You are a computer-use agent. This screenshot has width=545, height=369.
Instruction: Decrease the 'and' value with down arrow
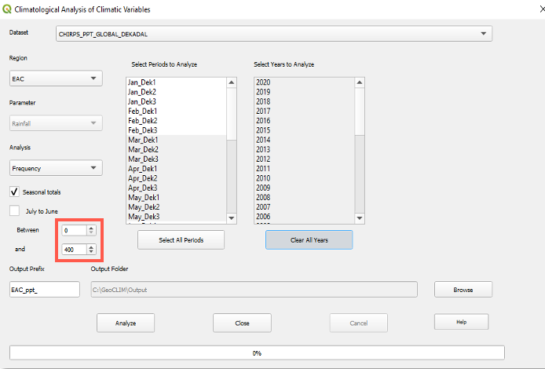92,252
